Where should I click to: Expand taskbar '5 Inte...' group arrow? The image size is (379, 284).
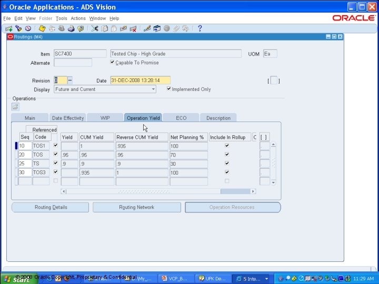pos(266,279)
